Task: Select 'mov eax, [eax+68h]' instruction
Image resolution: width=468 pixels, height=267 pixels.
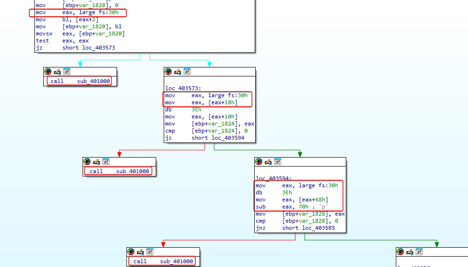Action: (292, 200)
